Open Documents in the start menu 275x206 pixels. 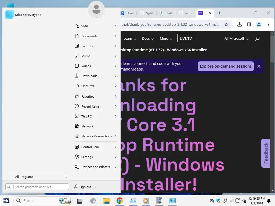click(96, 36)
